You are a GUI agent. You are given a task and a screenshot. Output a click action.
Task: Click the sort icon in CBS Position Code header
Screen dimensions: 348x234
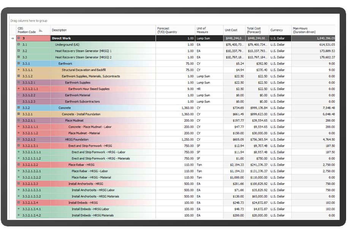40,30
